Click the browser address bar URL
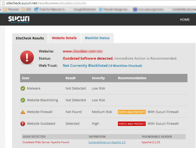This screenshot has width=196, height=148. tap(54, 3)
